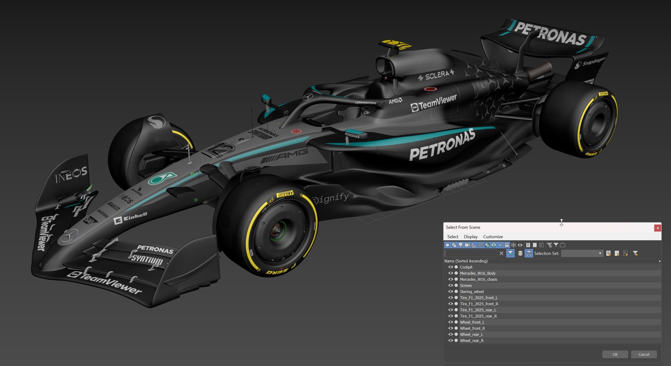Screen dimensions: 671x366
Task: Click second selection set cursor icon
Action: click(x=617, y=253)
